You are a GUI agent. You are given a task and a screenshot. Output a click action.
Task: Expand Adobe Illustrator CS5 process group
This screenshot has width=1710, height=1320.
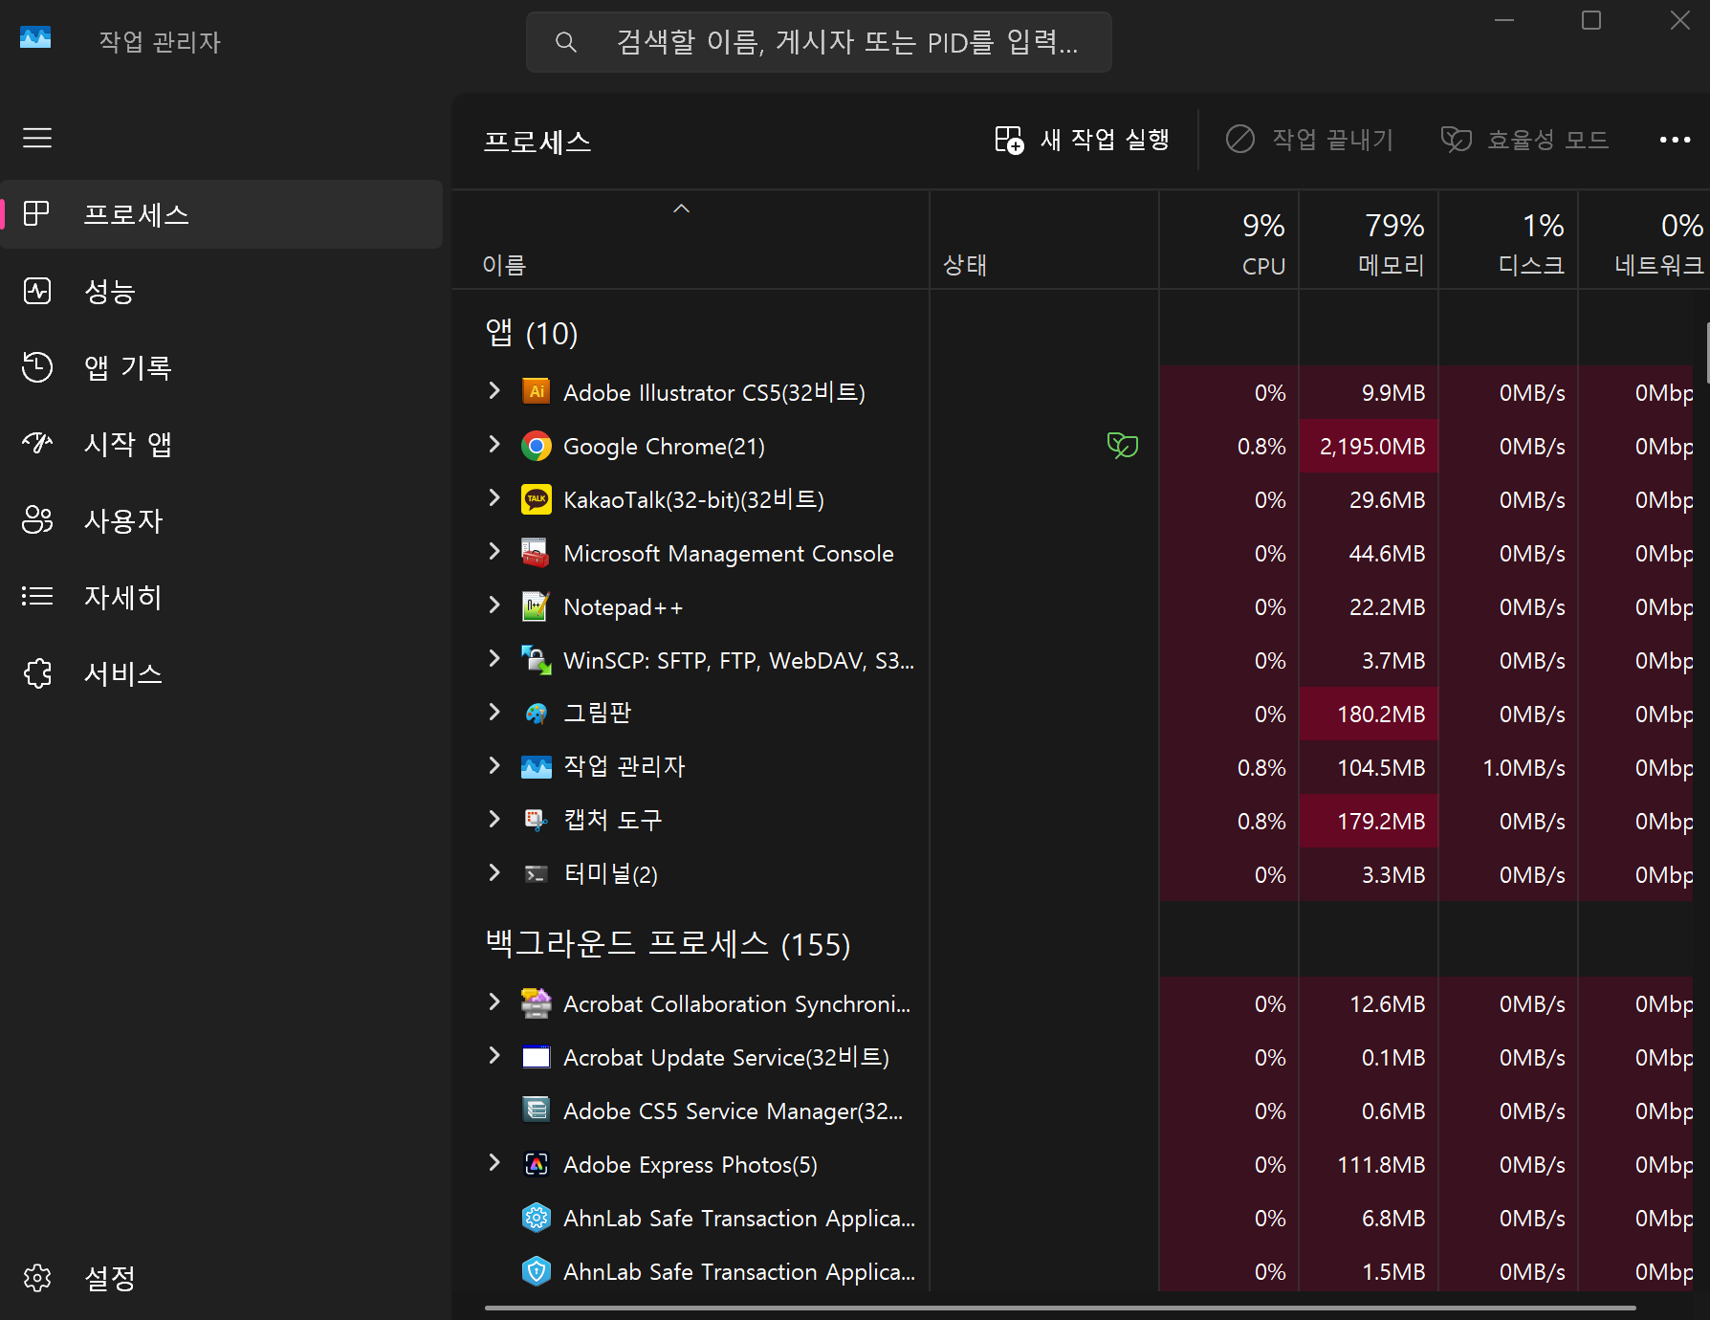(x=494, y=390)
